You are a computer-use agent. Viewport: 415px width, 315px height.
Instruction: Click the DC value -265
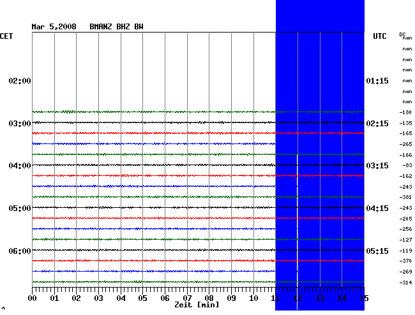pos(405,144)
